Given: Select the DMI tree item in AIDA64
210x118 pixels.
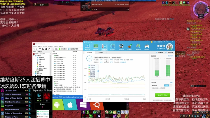Looking at the screenshot, I should [40, 61].
